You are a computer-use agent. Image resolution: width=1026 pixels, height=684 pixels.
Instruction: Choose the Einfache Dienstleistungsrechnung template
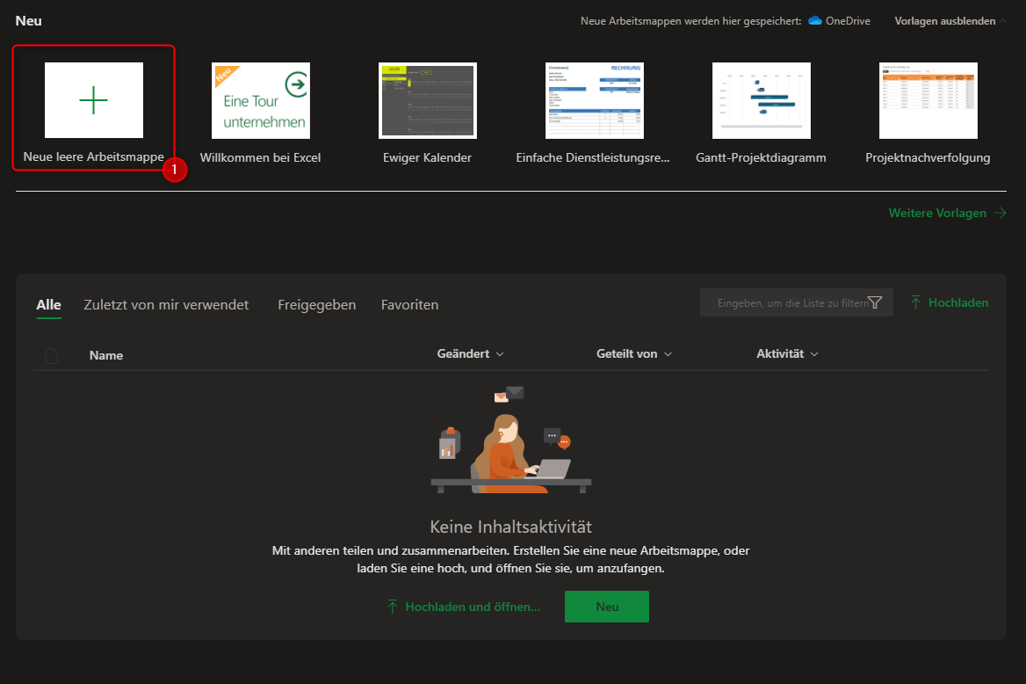[594, 100]
